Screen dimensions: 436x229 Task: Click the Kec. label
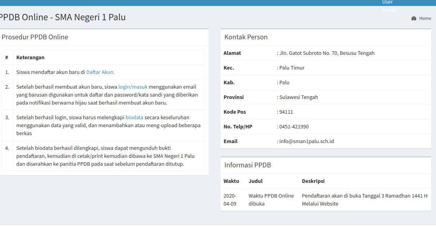(229, 68)
